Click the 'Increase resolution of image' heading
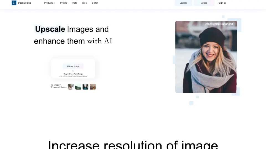Image resolution: width=266 pixels, height=149 pixels. [133, 145]
